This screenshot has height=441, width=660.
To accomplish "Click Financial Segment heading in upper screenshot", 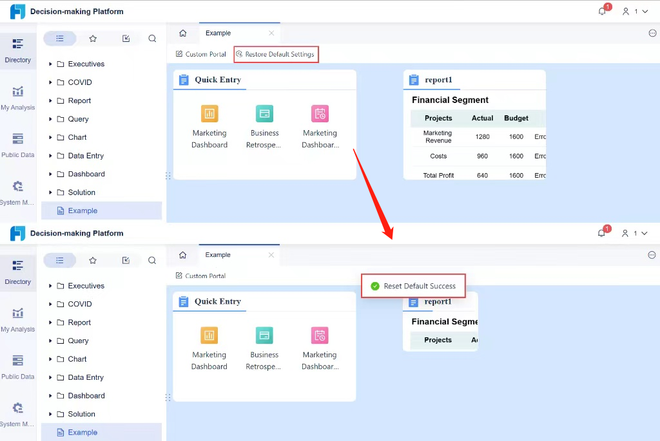I will pyautogui.click(x=450, y=100).
